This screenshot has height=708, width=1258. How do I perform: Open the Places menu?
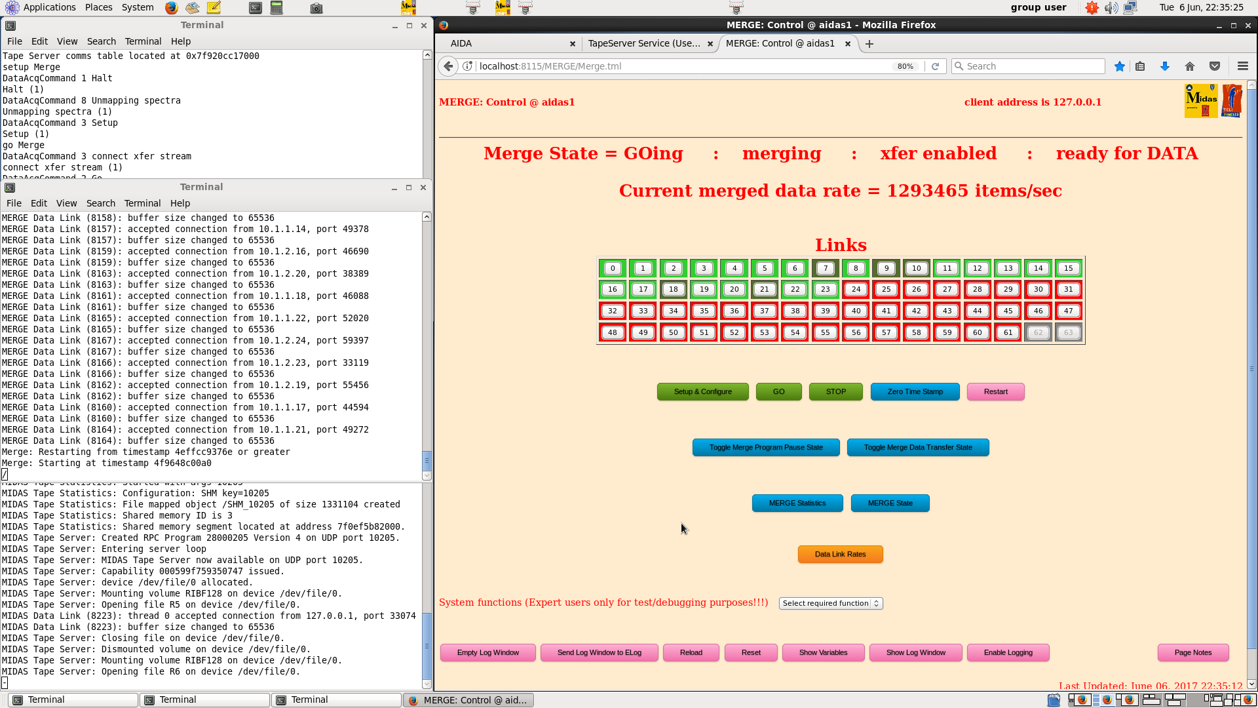pos(98,7)
